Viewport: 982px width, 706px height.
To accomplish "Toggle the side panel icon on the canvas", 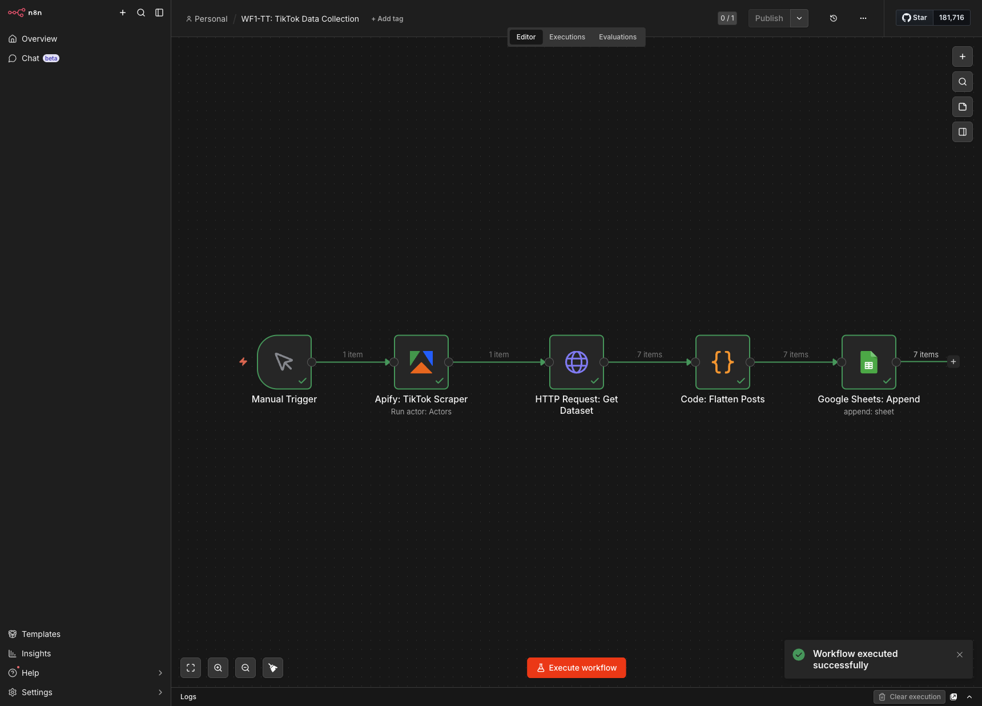I will click(963, 132).
